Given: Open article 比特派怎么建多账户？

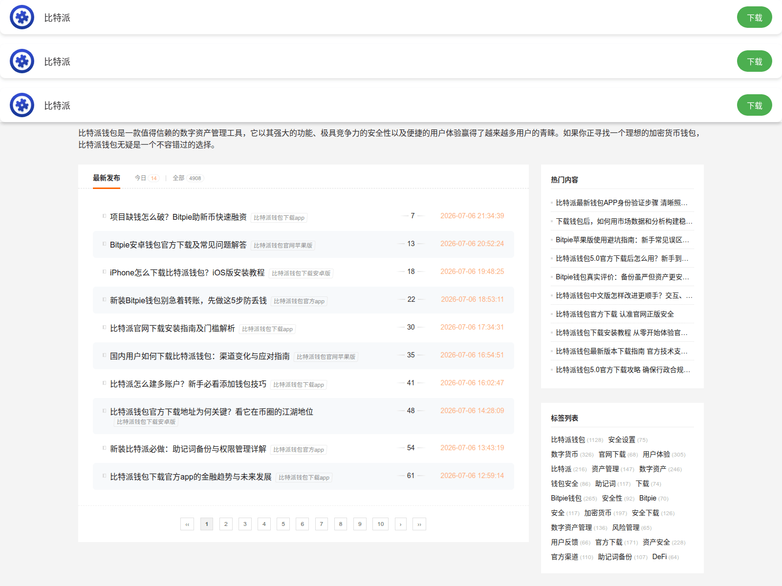Looking at the screenshot, I should click(188, 384).
